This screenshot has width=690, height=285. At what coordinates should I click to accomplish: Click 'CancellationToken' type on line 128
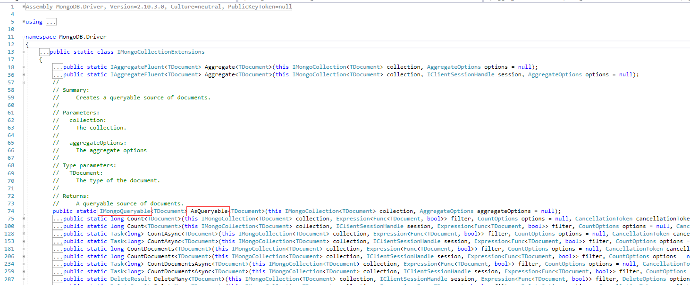pos(641,234)
